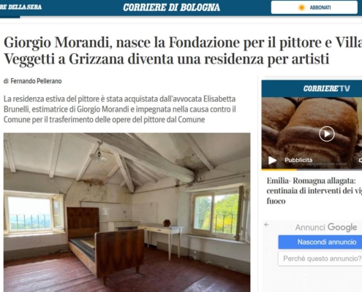Image resolution: width=362 pixels, height=292 pixels.
Task: Open the Corriere di Bologna logo
Action: [x=171, y=7]
